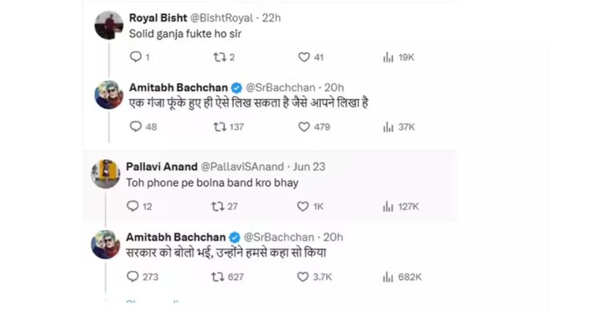Screen dimensions: 595x312
Task: Like Amitabh's tweet with 3.7K likes
Action: click(x=303, y=277)
